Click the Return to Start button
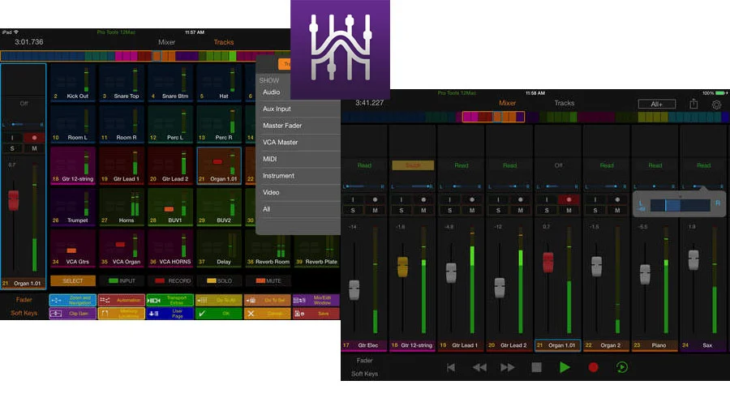730x402 pixels. 451,367
